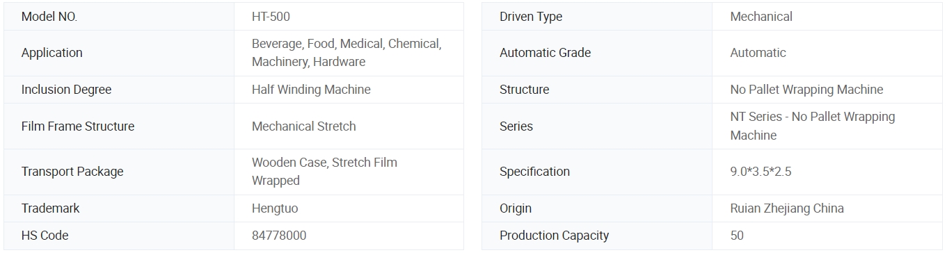The image size is (947, 255).
Task: Click the Application row label
Action: tap(51, 53)
